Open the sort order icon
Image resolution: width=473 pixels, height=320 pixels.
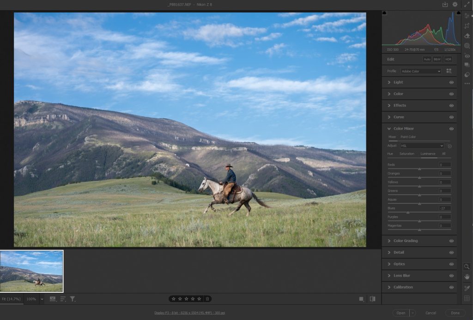coord(63,299)
